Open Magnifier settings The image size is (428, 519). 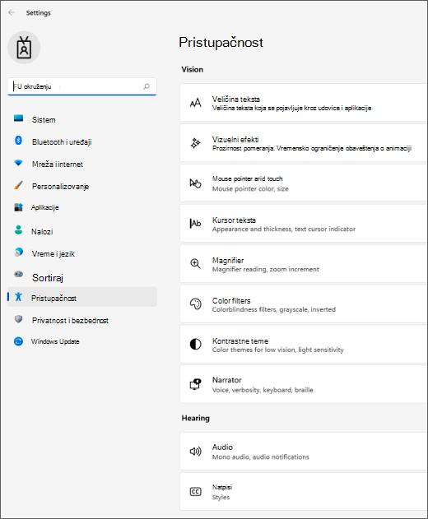(304, 264)
